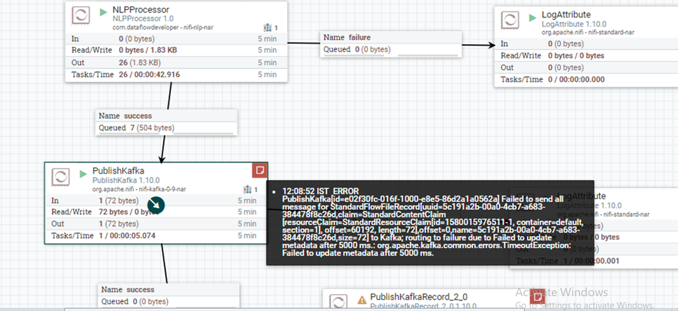Click the teal connection arrow handle on PublishKafka

click(156, 205)
